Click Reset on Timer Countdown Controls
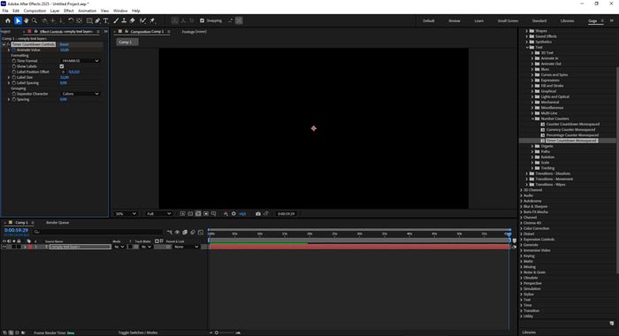The height and width of the screenshot is (336, 619). tap(64, 44)
